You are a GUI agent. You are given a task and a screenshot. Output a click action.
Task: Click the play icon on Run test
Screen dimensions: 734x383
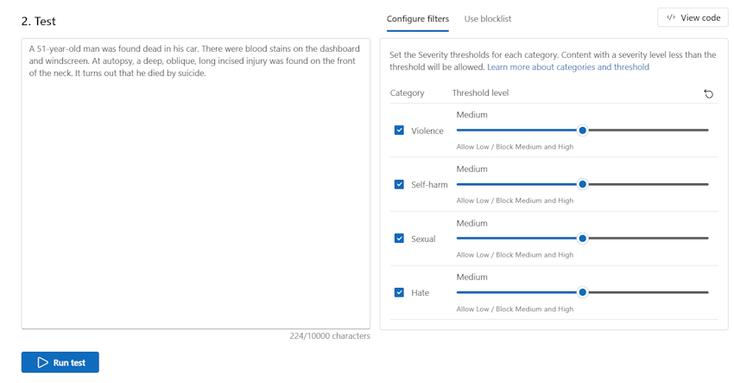(42, 362)
